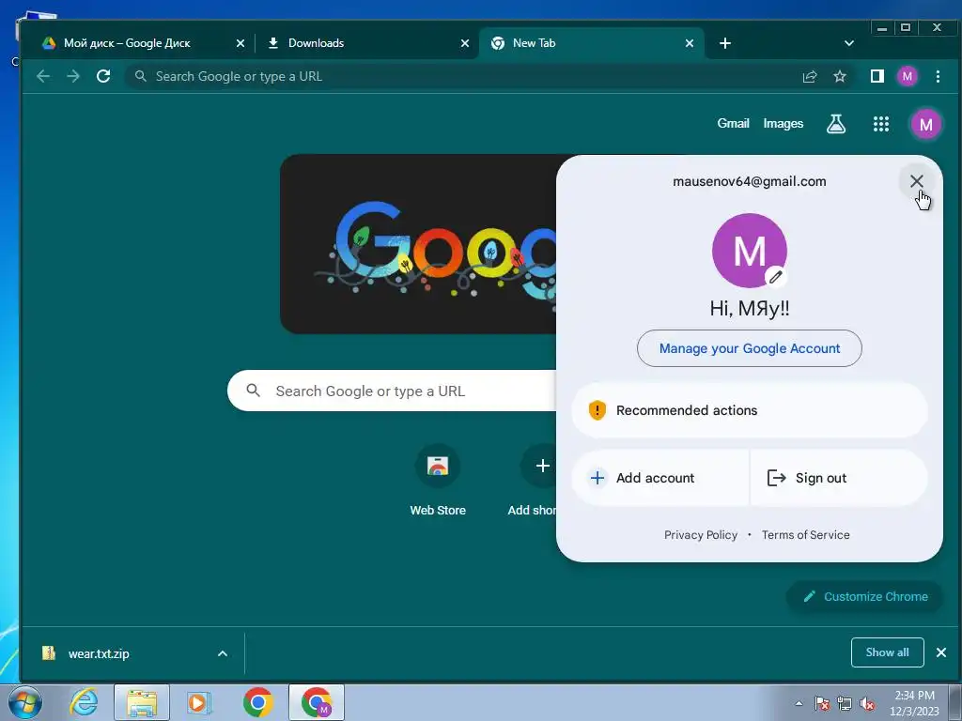The height and width of the screenshot is (721, 962).
Task: Close the Google Drive tab
Action: pos(240,43)
